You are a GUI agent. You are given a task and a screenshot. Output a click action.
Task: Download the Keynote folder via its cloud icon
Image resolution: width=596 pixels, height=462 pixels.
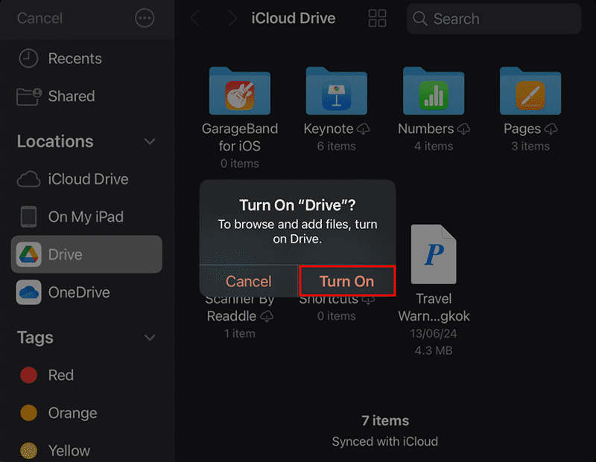coord(364,128)
